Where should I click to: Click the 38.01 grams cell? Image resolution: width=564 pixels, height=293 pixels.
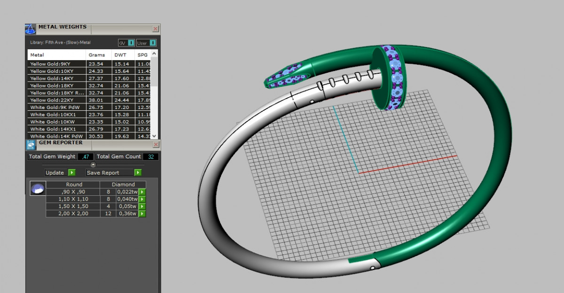(x=99, y=100)
